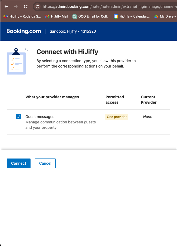The height and width of the screenshot is (246, 177).
Task: Click the One provider badge
Action: coord(116,117)
